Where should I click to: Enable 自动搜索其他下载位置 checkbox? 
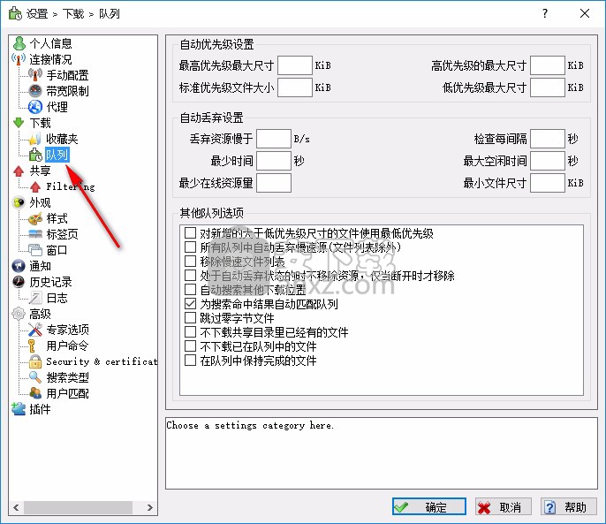point(190,289)
